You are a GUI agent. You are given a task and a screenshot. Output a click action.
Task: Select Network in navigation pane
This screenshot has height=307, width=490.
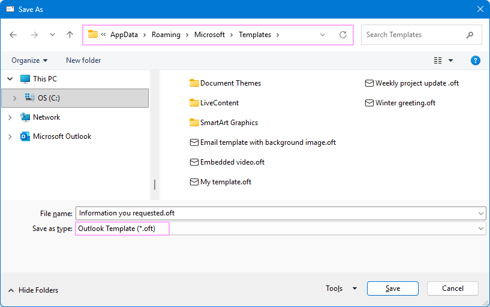point(47,117)
